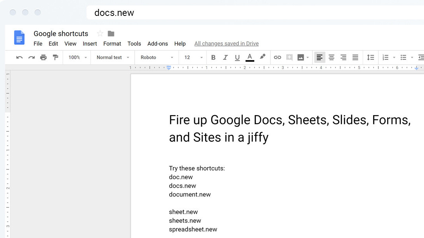This screenshot has height=238, width=424.
Task: Star the Google shortcuts document
Action: [99, 34]
